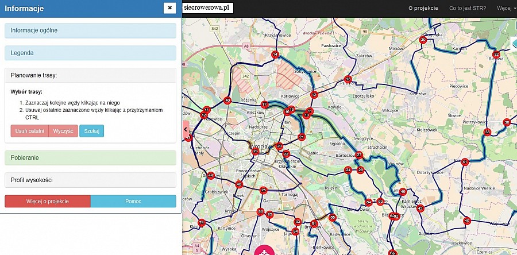Click route node 15 near Psie Pole

coord(348,79)
